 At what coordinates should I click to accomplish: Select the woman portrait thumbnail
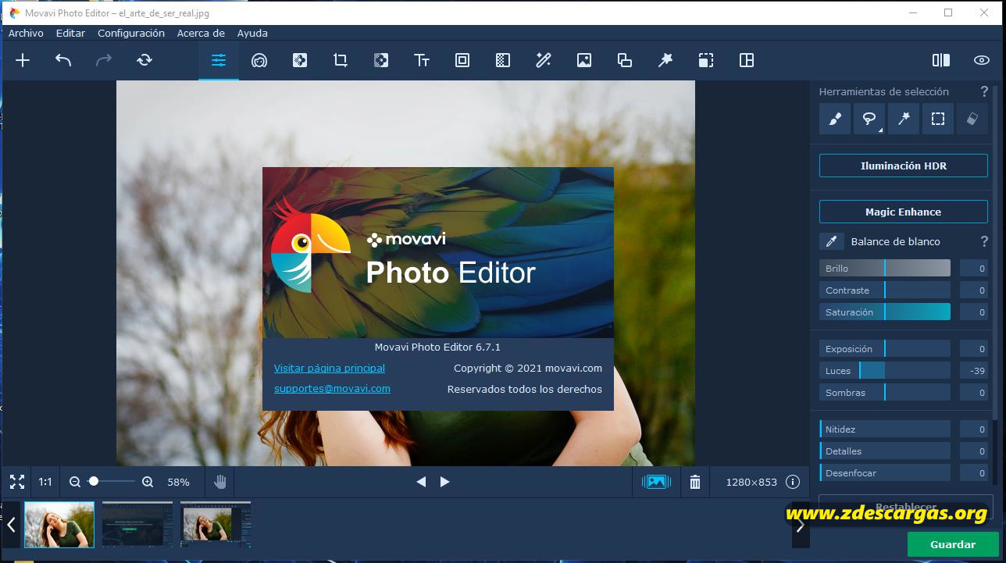(59, 524)
